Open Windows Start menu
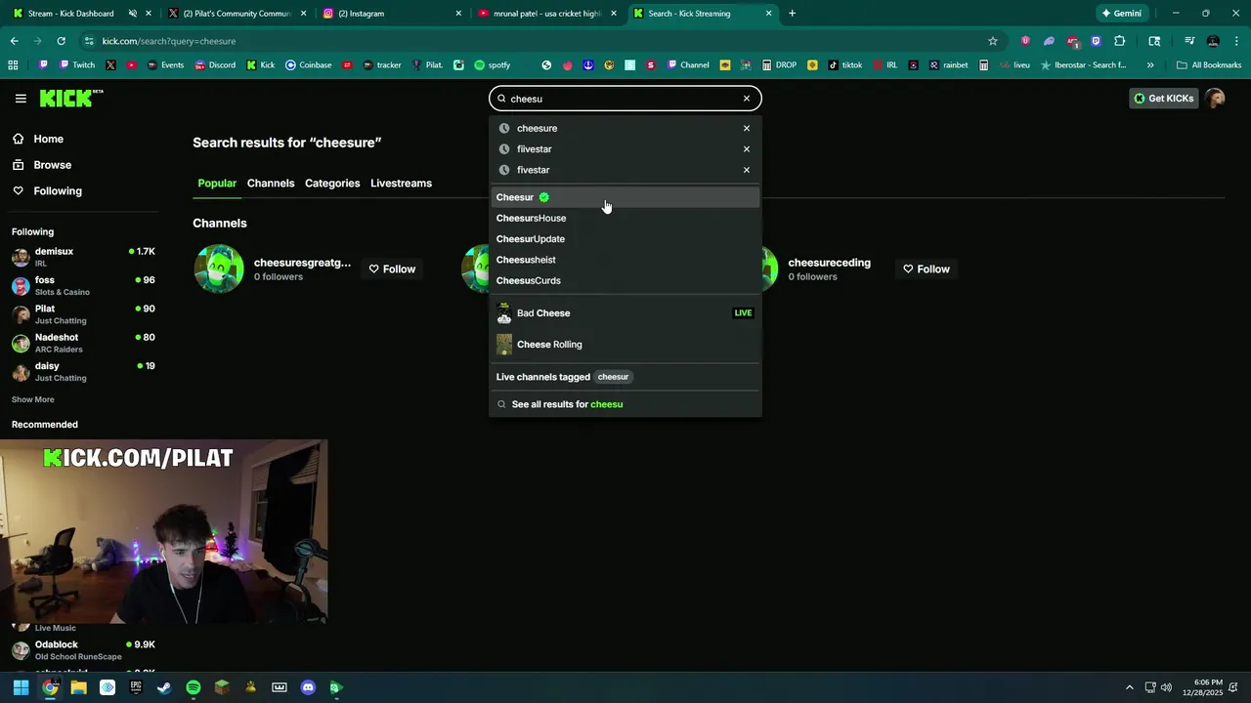Image resolution: width=1251 pixels, height=703 pixels. point(21,687)
